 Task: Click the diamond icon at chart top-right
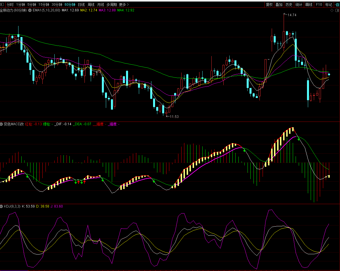click(x=332, y=10)
